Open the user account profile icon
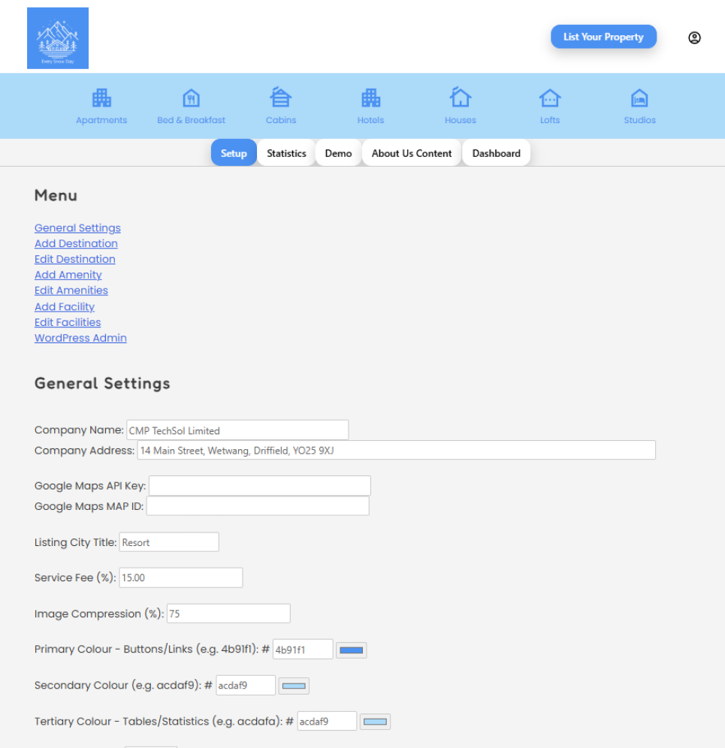 point(694,38)
